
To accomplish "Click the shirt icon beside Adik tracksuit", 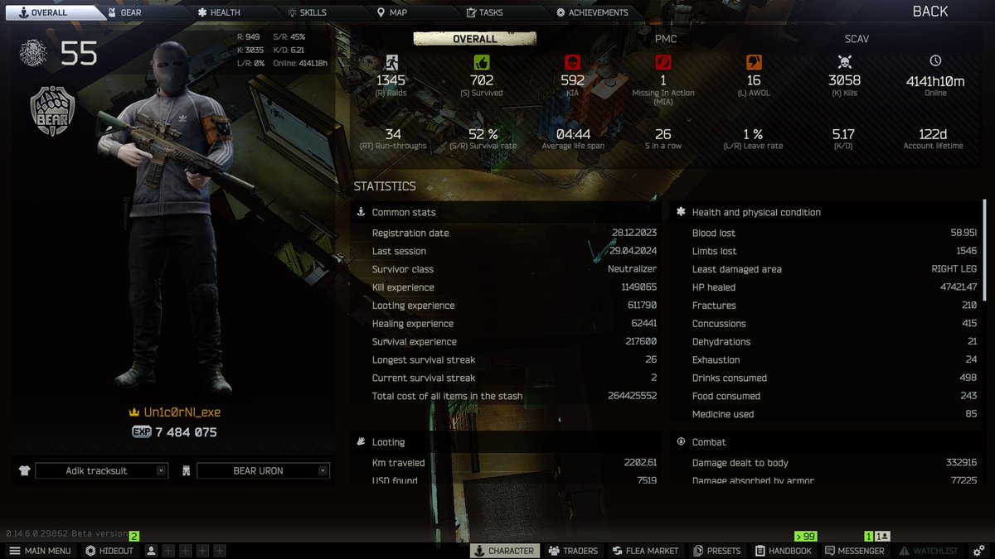I will pyautogui.click(x=24, y=470).
